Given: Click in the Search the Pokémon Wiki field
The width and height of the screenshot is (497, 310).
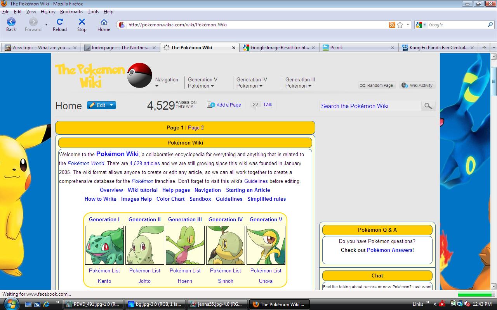Looking at the screenshot, I should pyautogui.click(x=370, y=106).
